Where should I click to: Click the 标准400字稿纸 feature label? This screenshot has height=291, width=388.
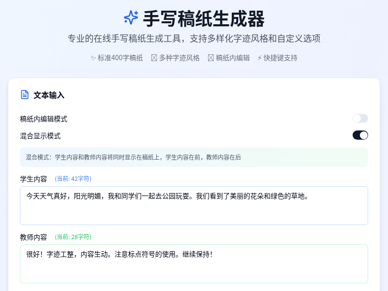(120, 58)
